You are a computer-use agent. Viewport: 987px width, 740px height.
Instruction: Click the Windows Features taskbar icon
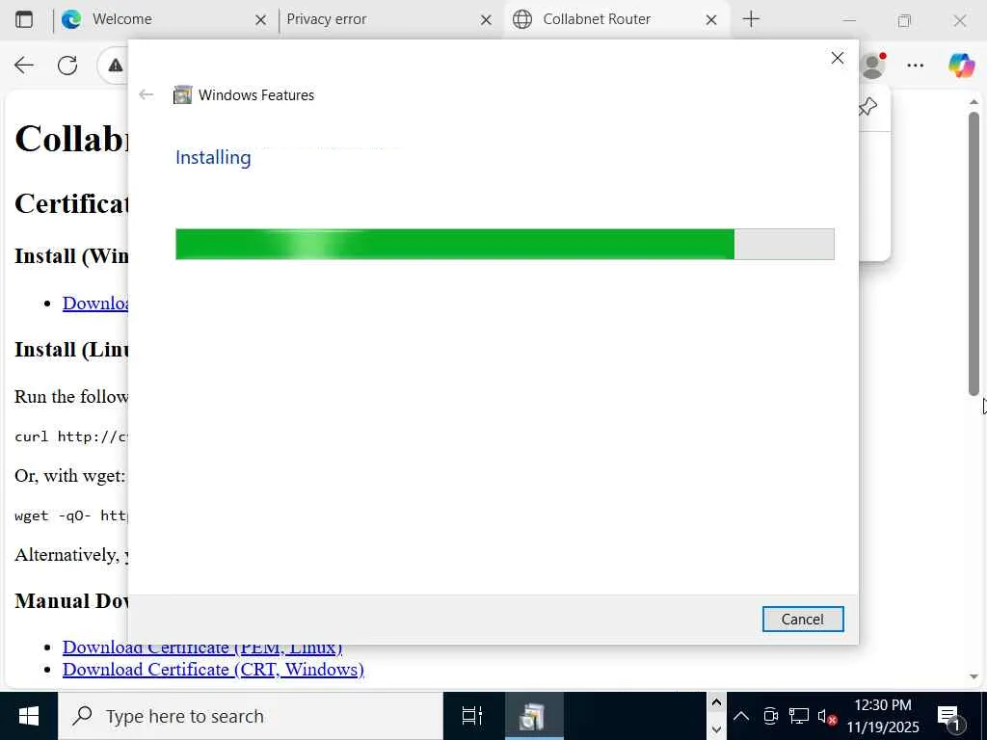534,716
